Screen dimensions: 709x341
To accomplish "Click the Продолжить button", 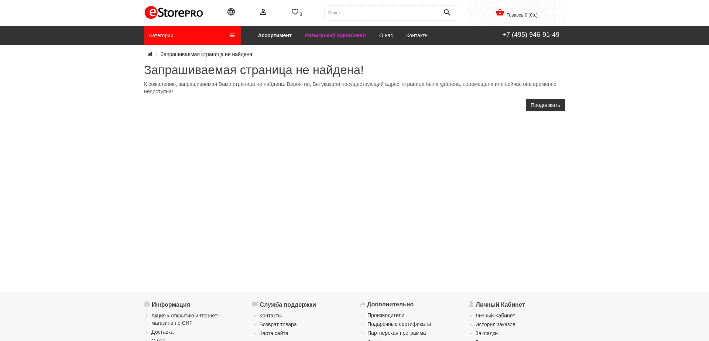I will point(545,105).
